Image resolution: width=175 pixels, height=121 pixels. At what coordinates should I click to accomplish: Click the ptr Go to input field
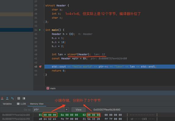click(x=49, y=110)
